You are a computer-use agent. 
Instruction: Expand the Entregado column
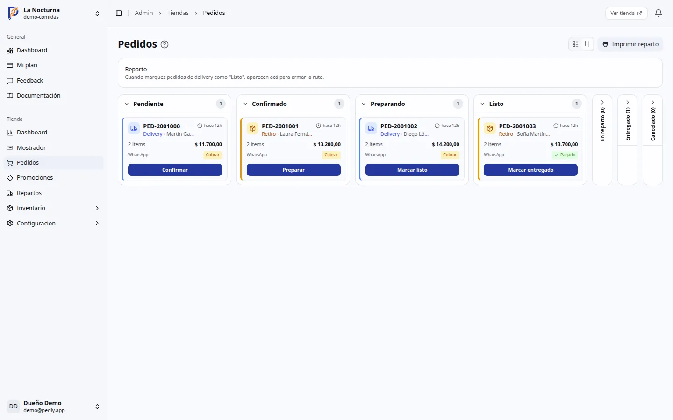(x=628, y=102)
